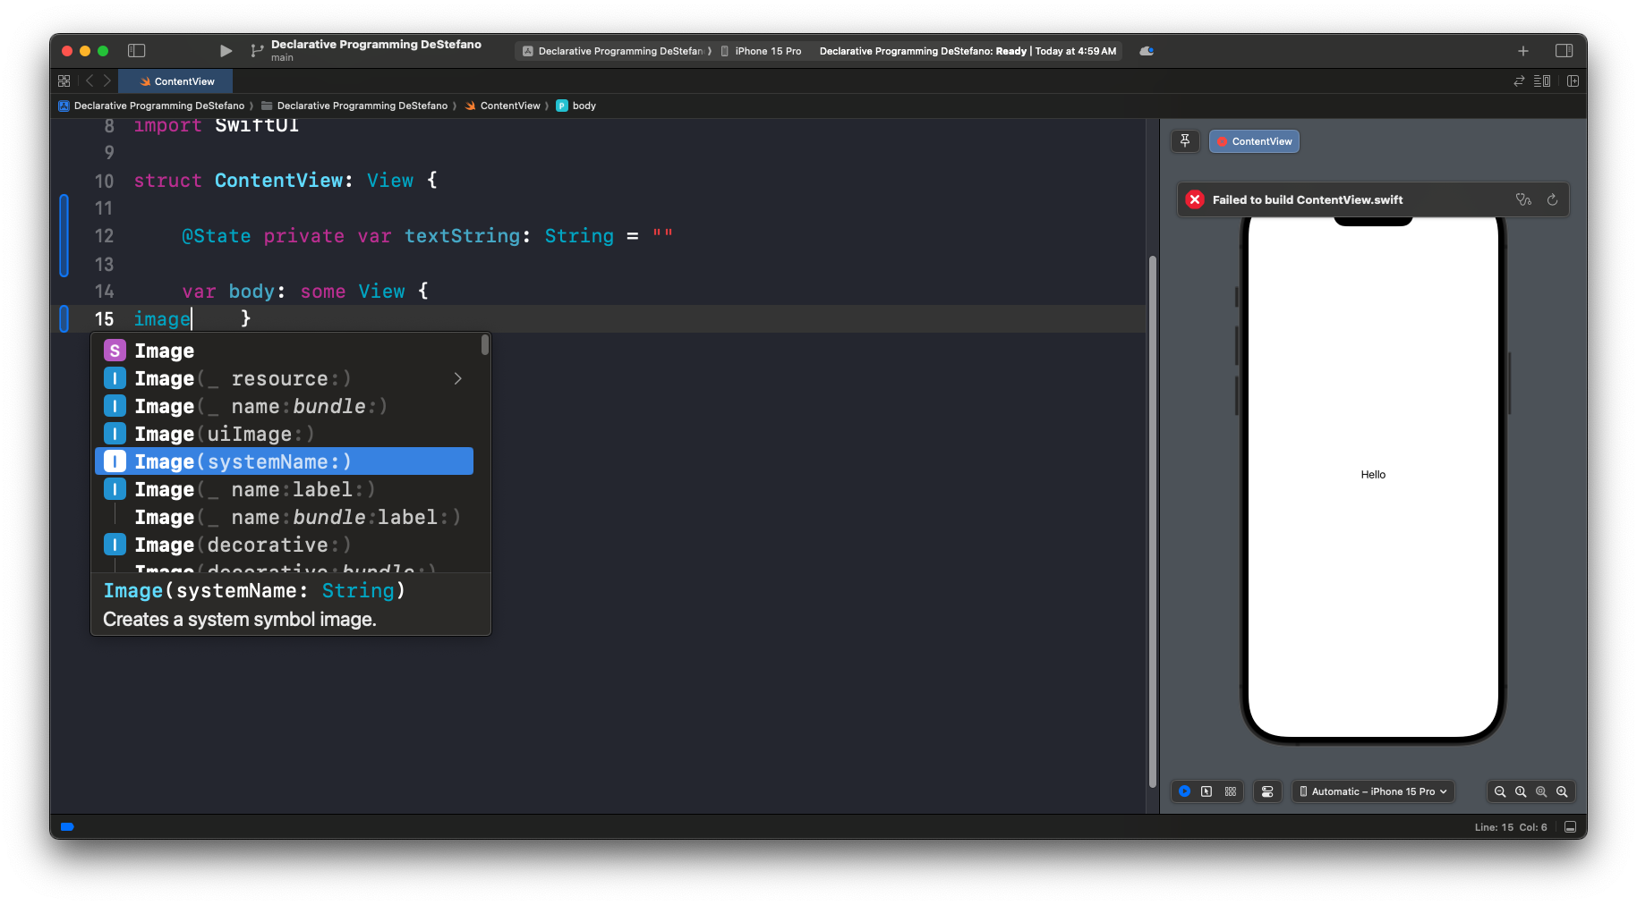Go forward in editor history
The image size is (1637, 905).
(x=107, y=81)
